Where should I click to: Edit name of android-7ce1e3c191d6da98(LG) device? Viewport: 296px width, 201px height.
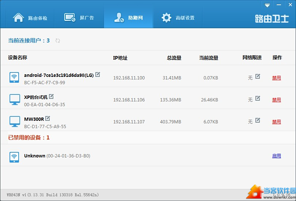[98, 75]
